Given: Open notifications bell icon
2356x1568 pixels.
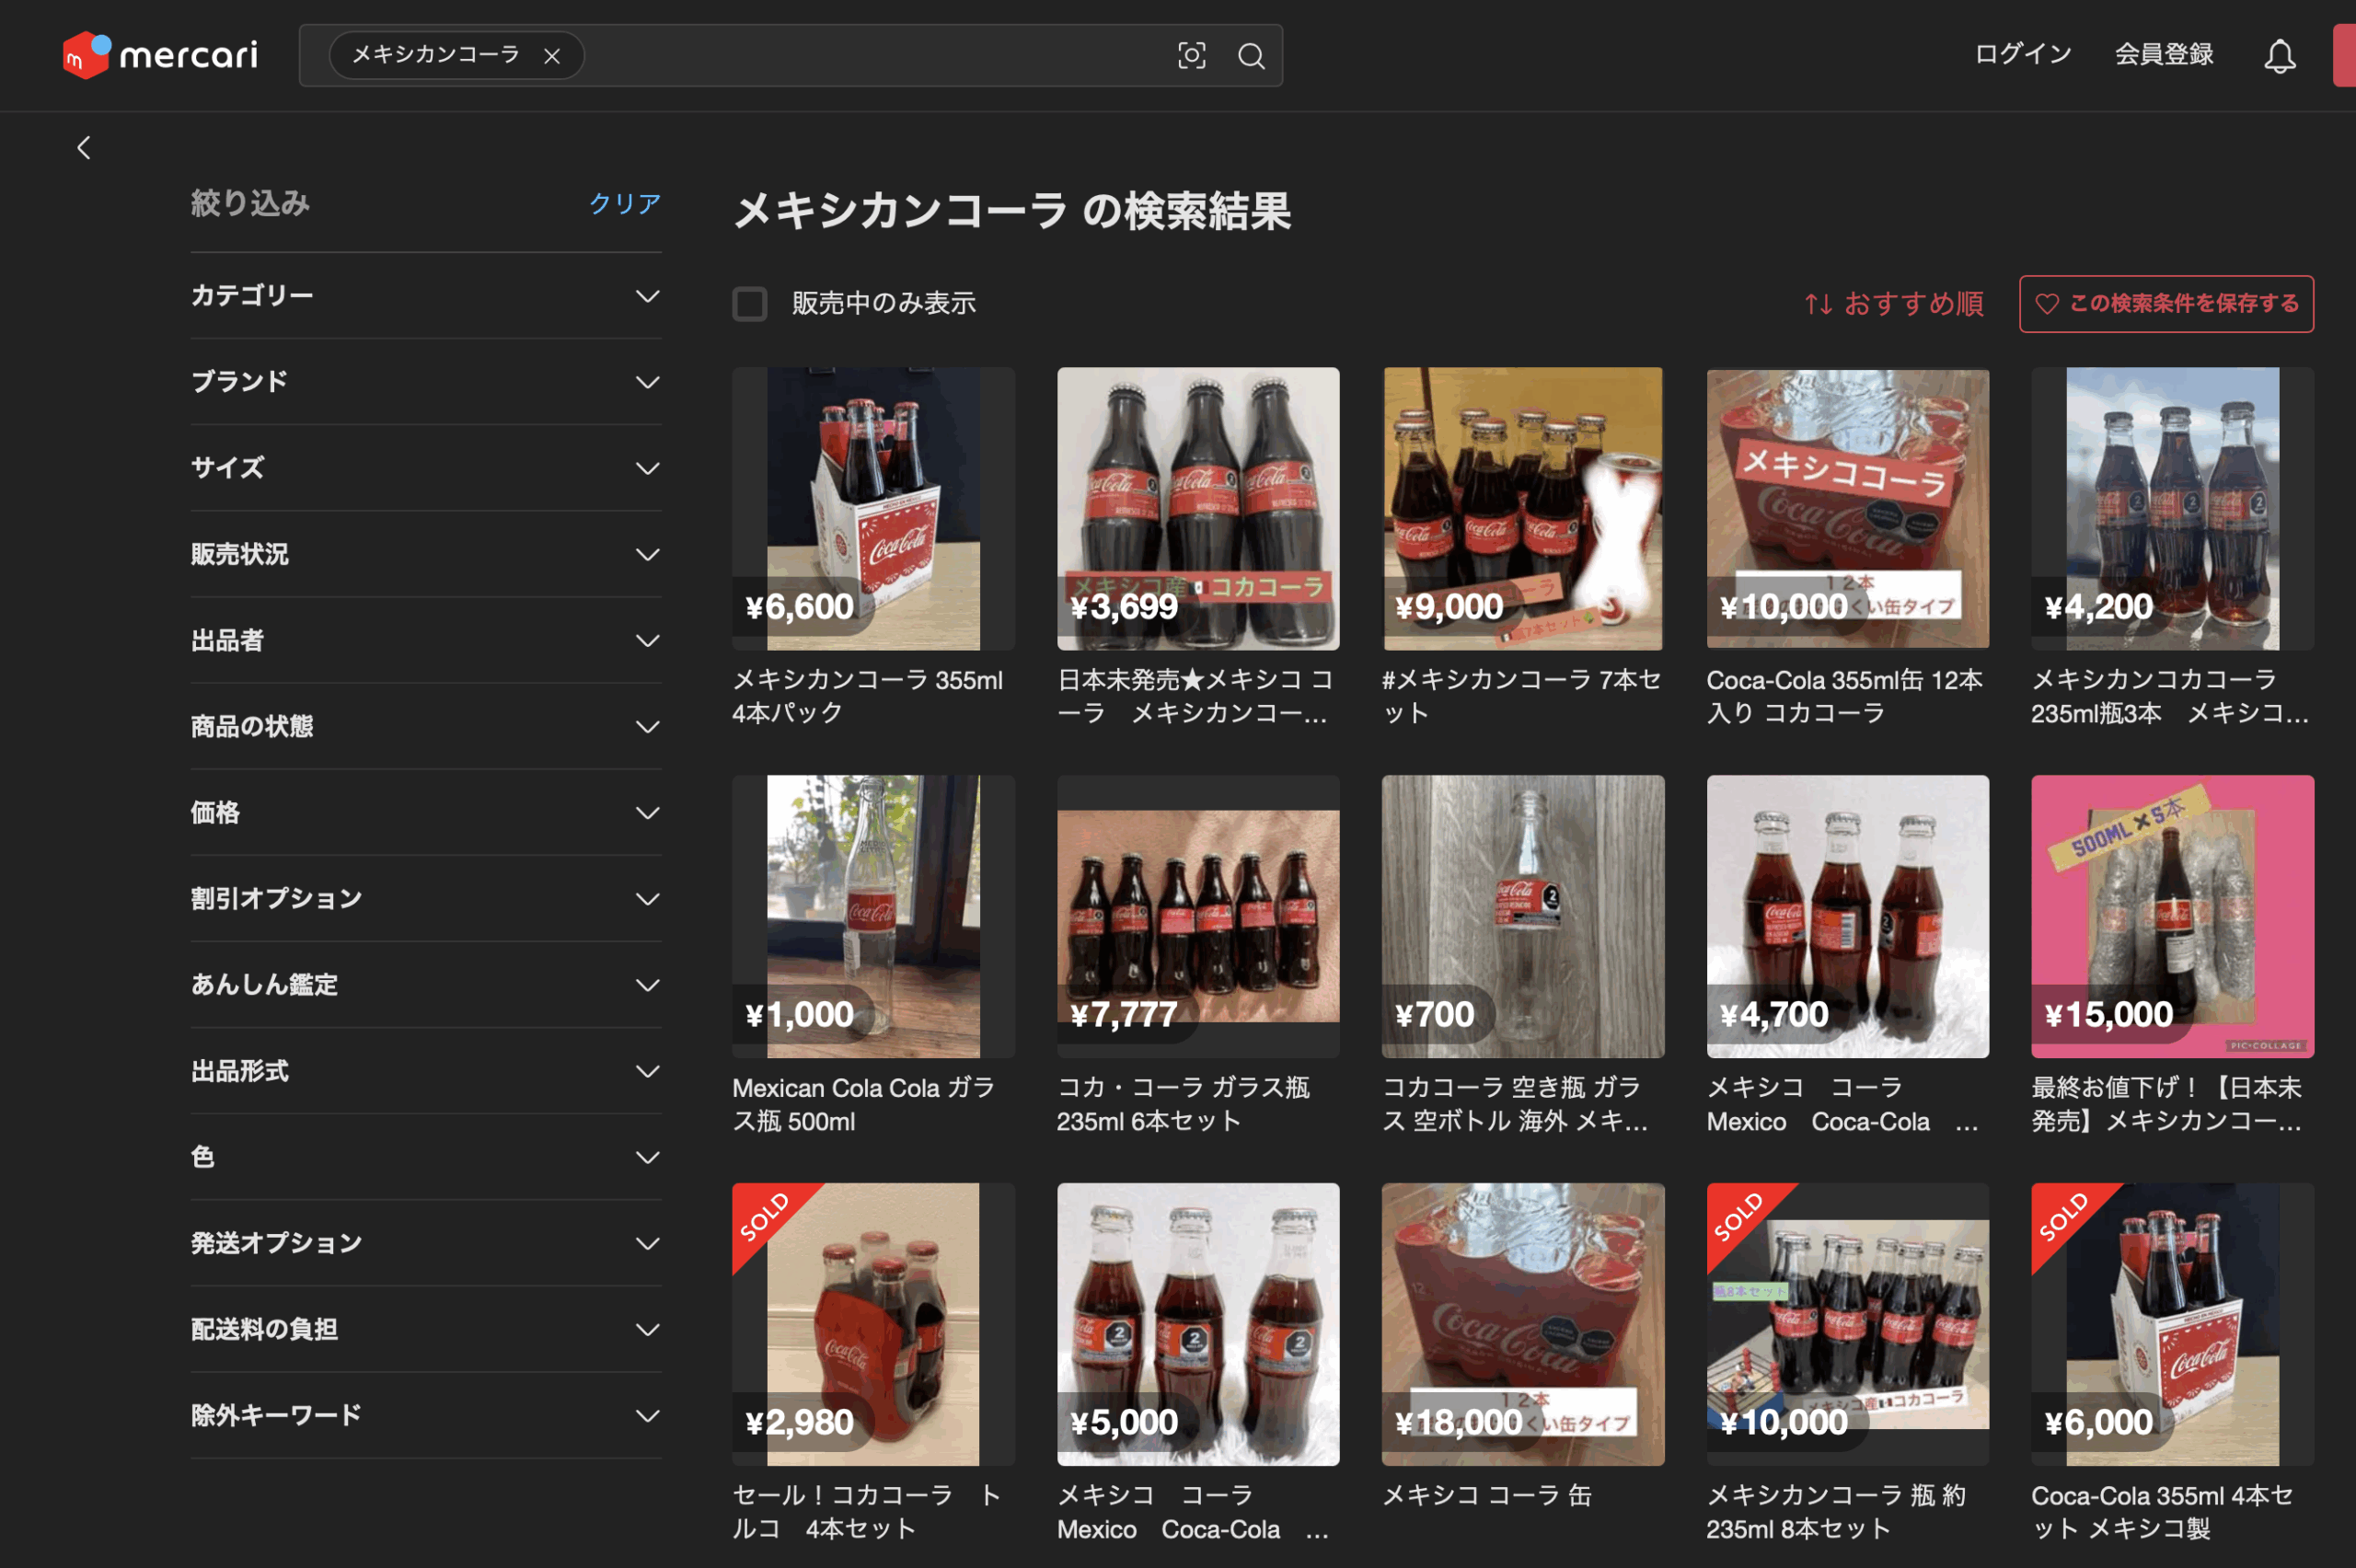Looking at the screenshot, I should [x=2279, y=56].
